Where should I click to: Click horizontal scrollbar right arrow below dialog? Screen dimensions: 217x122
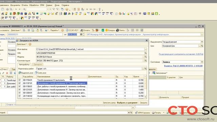(133, 107)
